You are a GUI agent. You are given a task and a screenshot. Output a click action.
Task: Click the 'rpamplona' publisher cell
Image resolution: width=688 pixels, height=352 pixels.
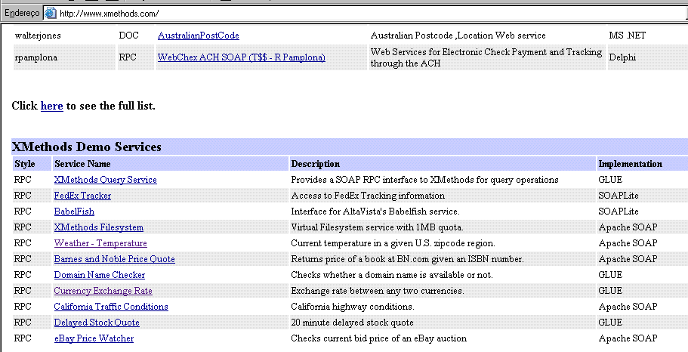coord(36,57)
